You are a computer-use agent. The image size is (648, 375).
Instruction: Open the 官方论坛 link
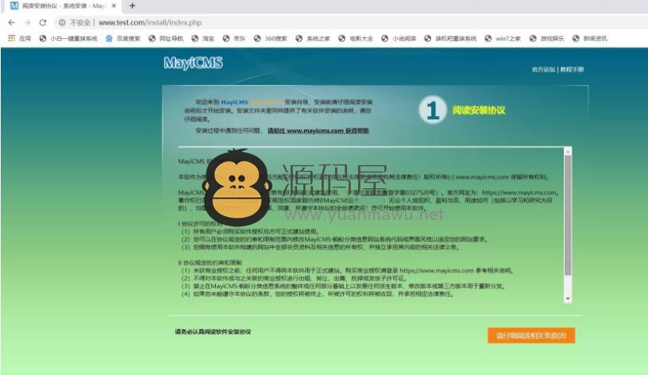tap(543, 69)
